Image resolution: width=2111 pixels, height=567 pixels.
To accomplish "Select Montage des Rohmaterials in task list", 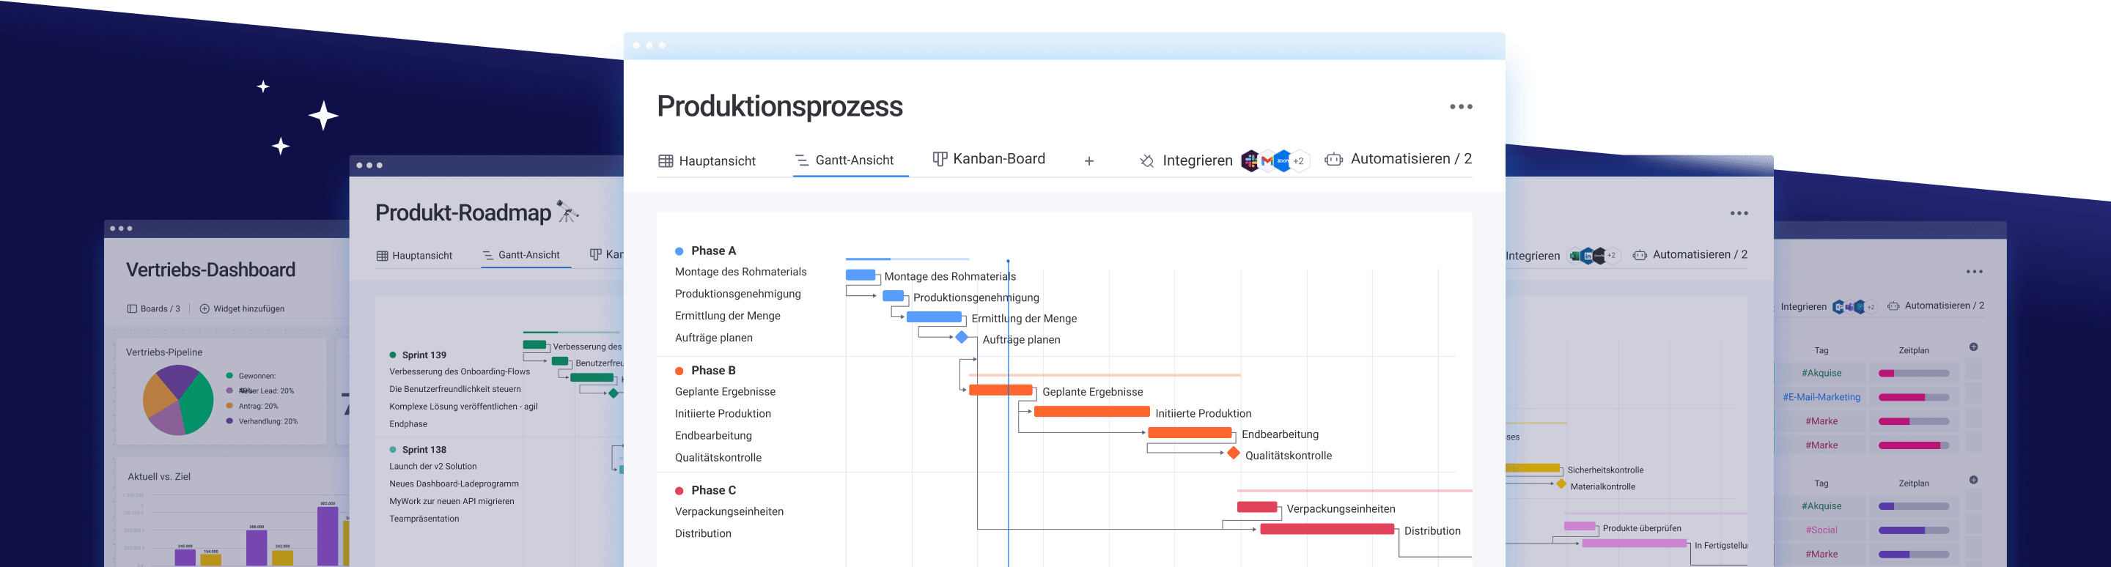I will click(741, 272).
